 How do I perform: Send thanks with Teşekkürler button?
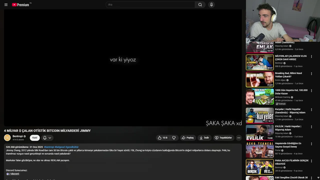[223, 138]
